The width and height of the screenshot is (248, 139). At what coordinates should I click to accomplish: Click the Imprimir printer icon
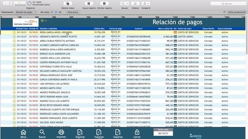pos(61,132)
